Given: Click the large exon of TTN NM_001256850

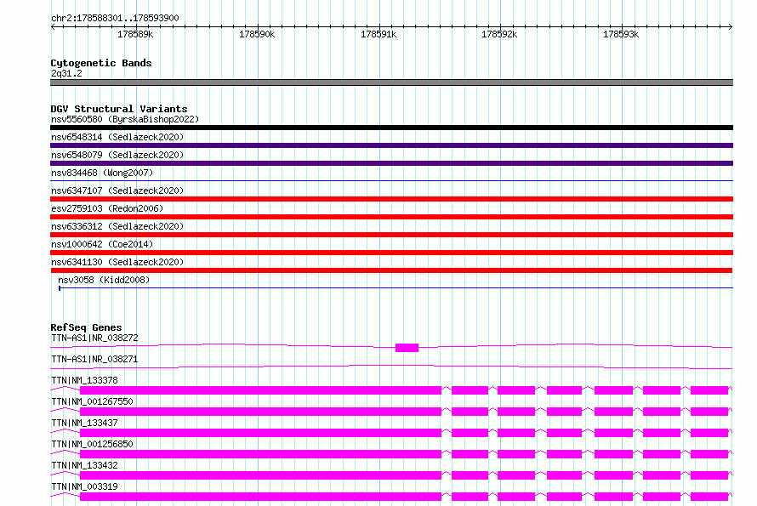Looking at the screenshot, I should pos(261,454).
